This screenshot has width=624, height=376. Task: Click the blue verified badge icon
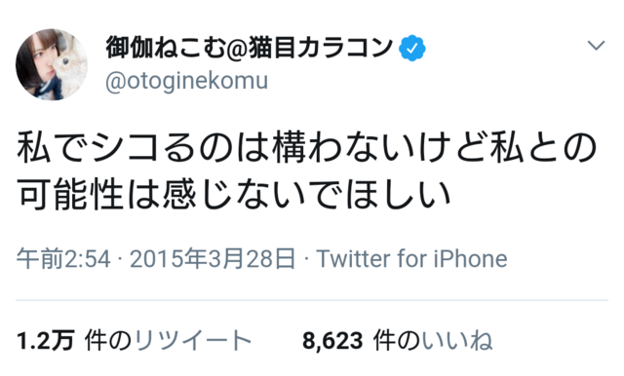[x=411, y=48]
